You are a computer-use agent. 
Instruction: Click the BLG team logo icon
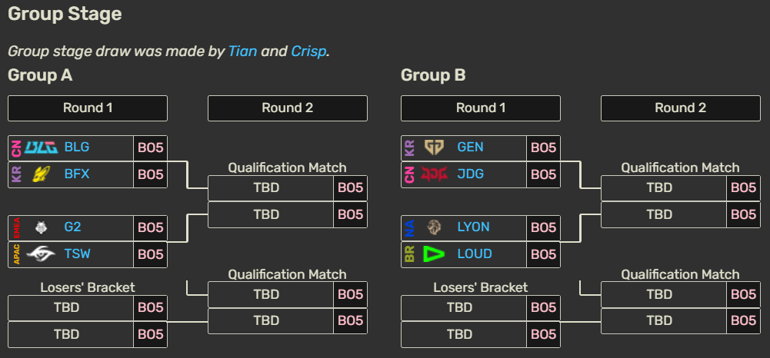41,148
